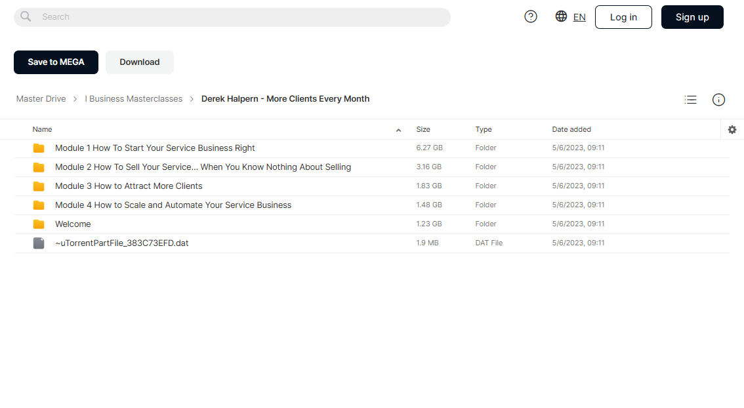Viewport: 744px width, 408px height.
Task: Click folder icon for Module 3 row
Action: (x=39, y=186)
